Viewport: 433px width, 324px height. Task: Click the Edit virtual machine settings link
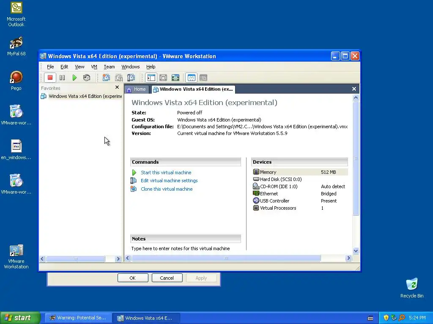[169, 181]
